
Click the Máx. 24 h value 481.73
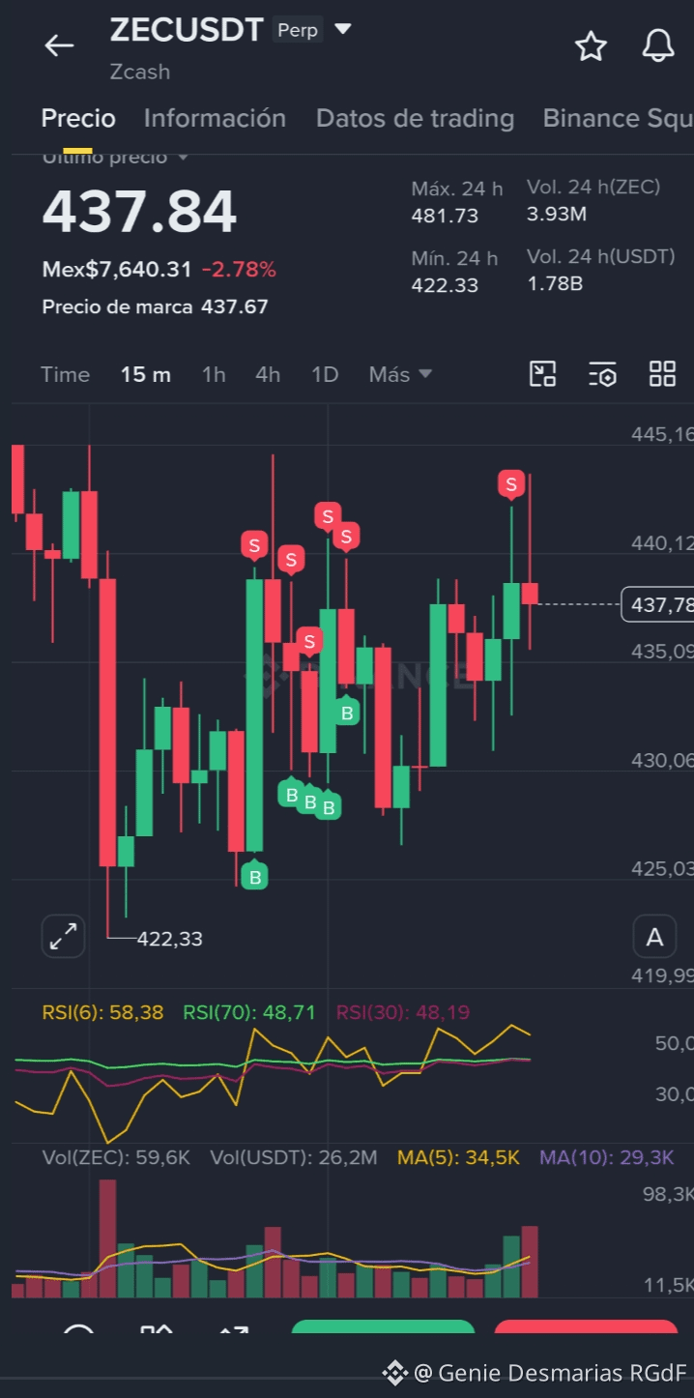pos(445,216)
